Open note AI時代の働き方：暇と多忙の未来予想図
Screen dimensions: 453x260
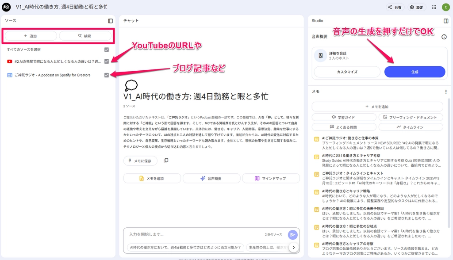click(x=377, y=213)
